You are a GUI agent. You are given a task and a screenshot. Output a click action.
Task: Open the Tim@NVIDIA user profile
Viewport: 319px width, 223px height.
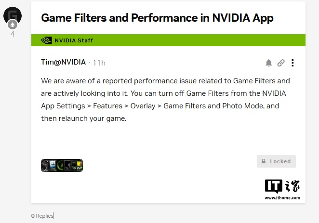63,62
